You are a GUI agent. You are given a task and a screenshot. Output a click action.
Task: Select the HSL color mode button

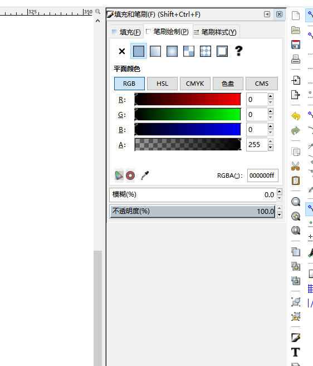click(x=162, y=84)
